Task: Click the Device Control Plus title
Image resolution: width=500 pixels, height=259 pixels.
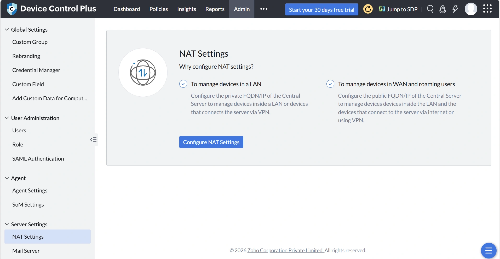Action: coord(58,9)
